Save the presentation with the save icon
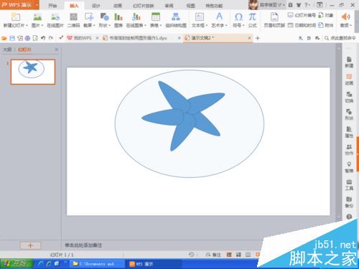The height and width of the screenshot is (269, 359). pos(12,38)
